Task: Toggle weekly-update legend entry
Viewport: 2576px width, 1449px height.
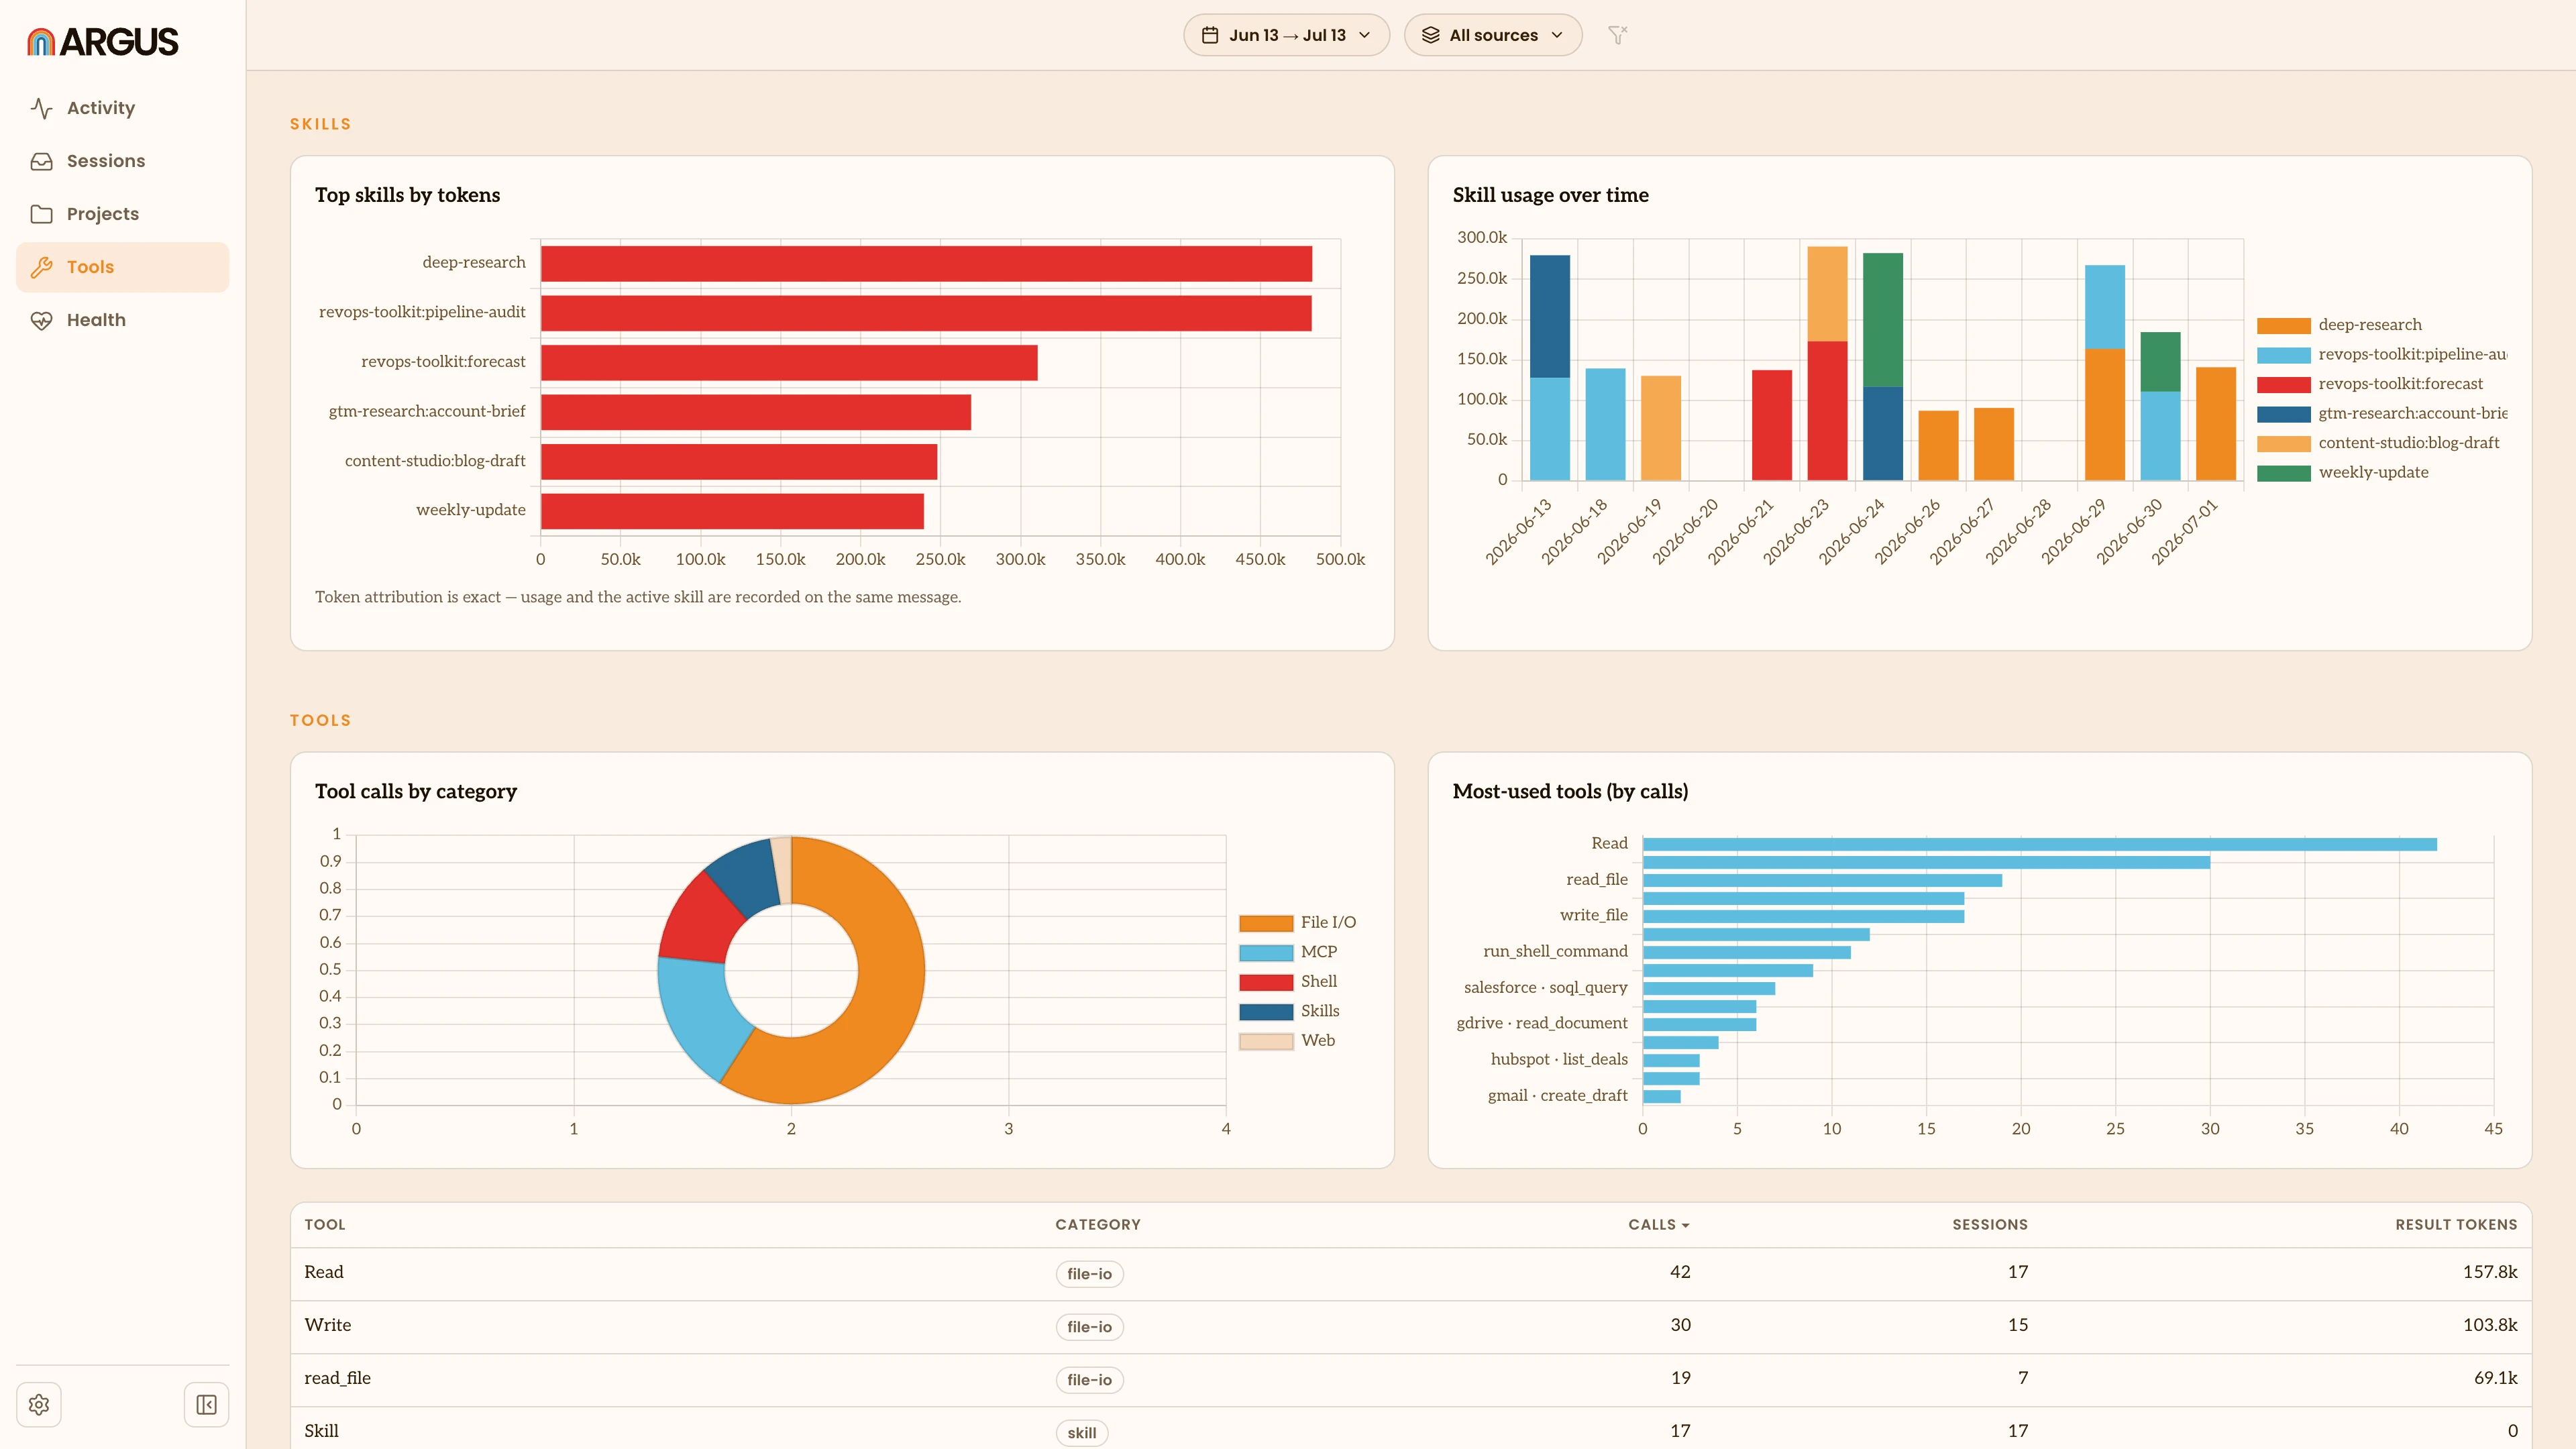Action: click(2342, 473)
